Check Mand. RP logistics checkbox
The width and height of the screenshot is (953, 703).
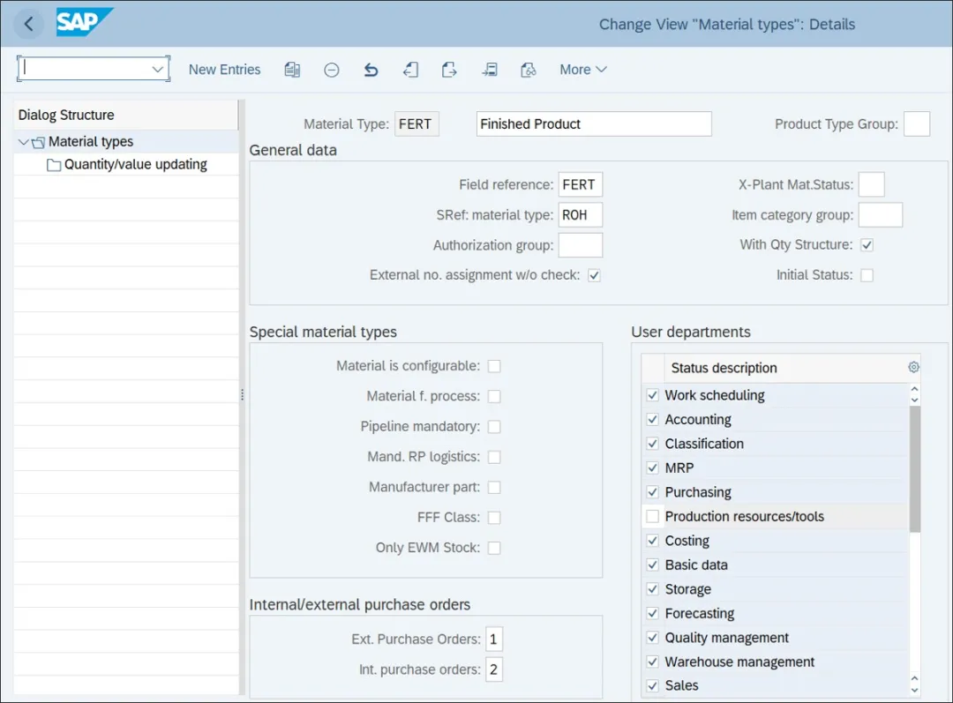click(494, 457)
